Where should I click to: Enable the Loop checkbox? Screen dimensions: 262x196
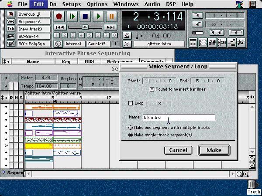point(130,103)
